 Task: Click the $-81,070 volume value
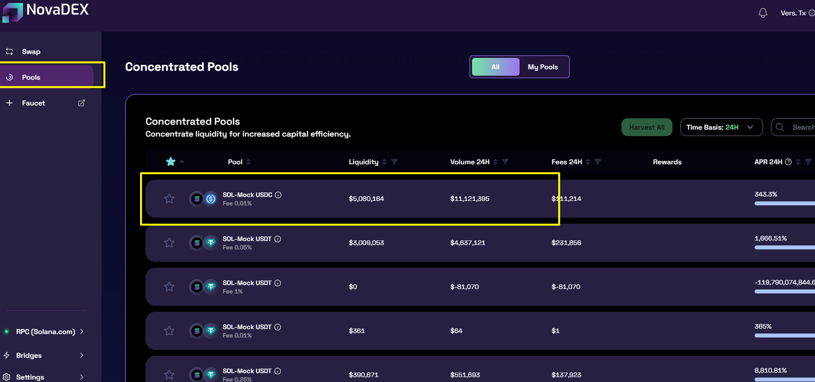[464, 286]
